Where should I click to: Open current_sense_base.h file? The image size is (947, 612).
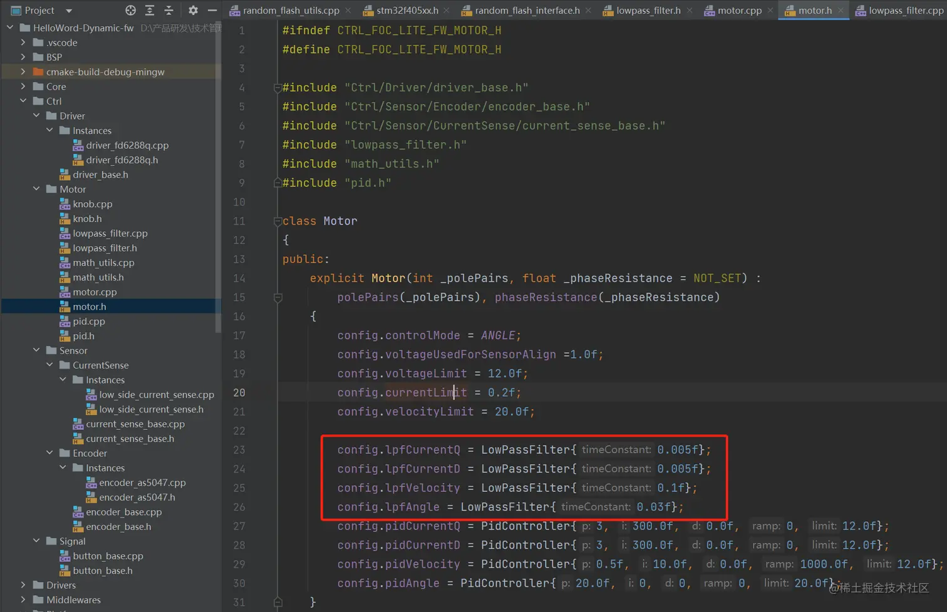[x=130, y=439]
